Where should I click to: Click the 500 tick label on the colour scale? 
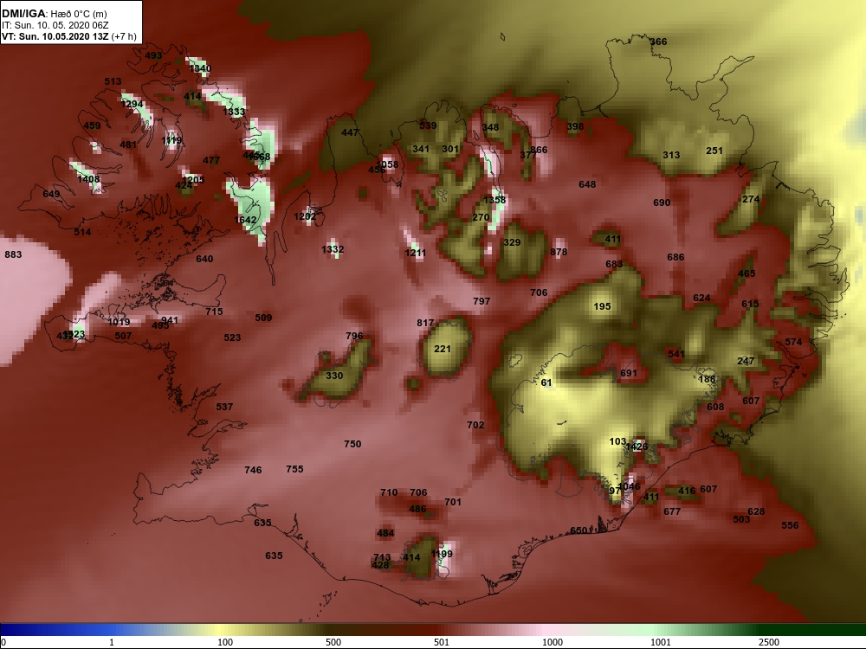333,642
